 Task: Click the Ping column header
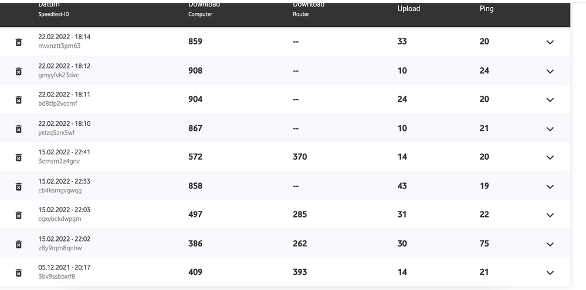click(x=486, y=9)
